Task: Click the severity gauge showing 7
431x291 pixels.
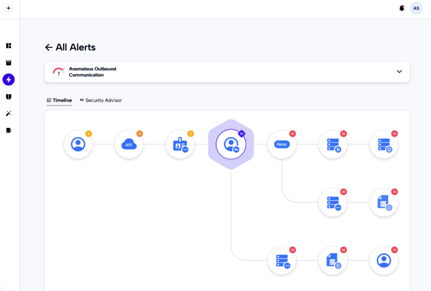Action: pos(58,72)
